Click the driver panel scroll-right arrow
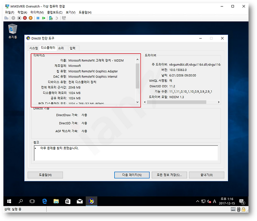 pyautogui.click(x=219, y=102)
